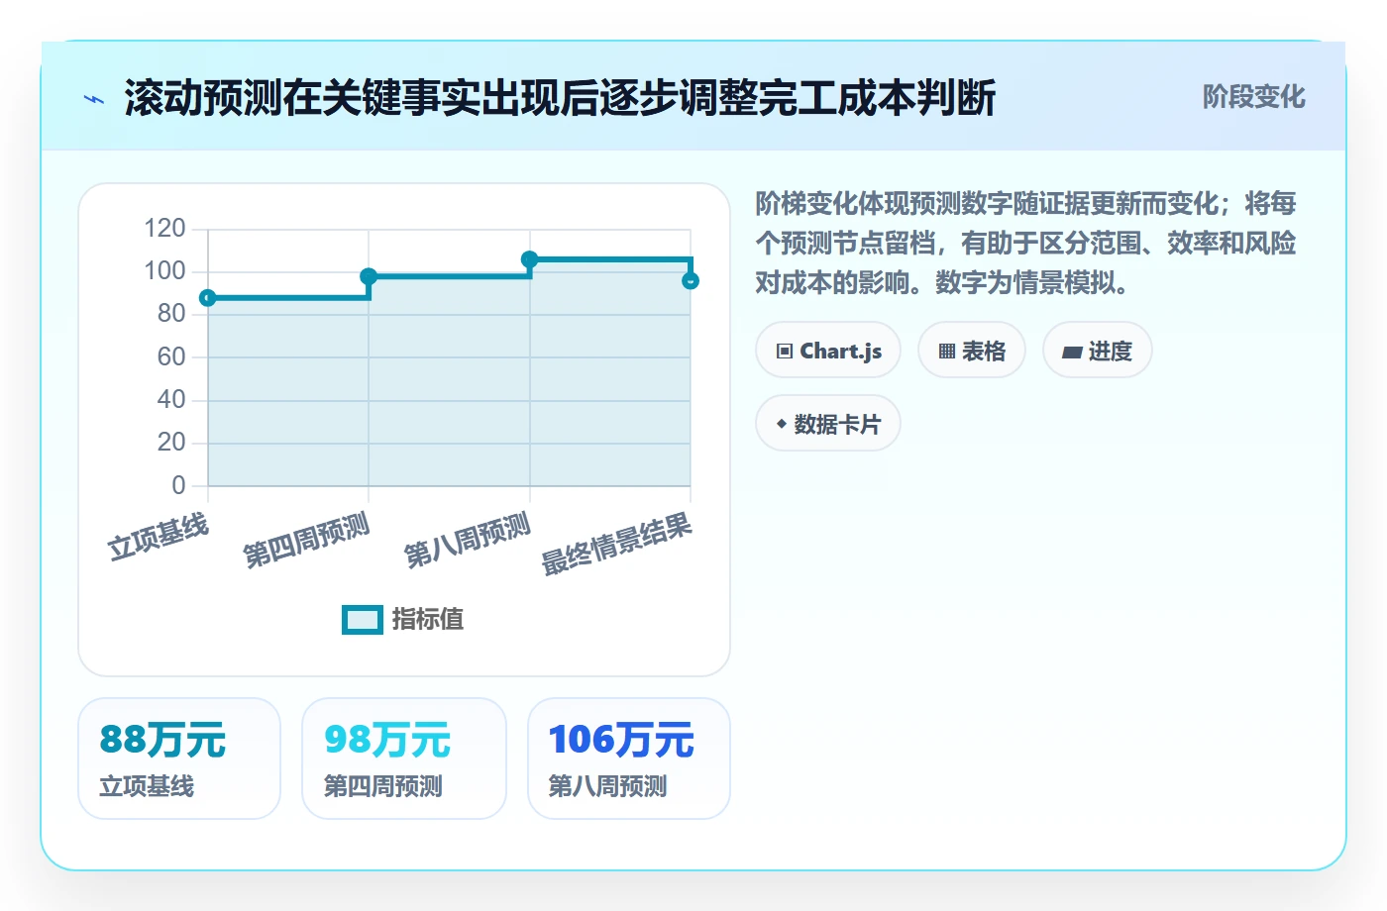Screen dimensions: 1387x911
Task: Click the table icon in 表格 chip
Action: point(947,352)
